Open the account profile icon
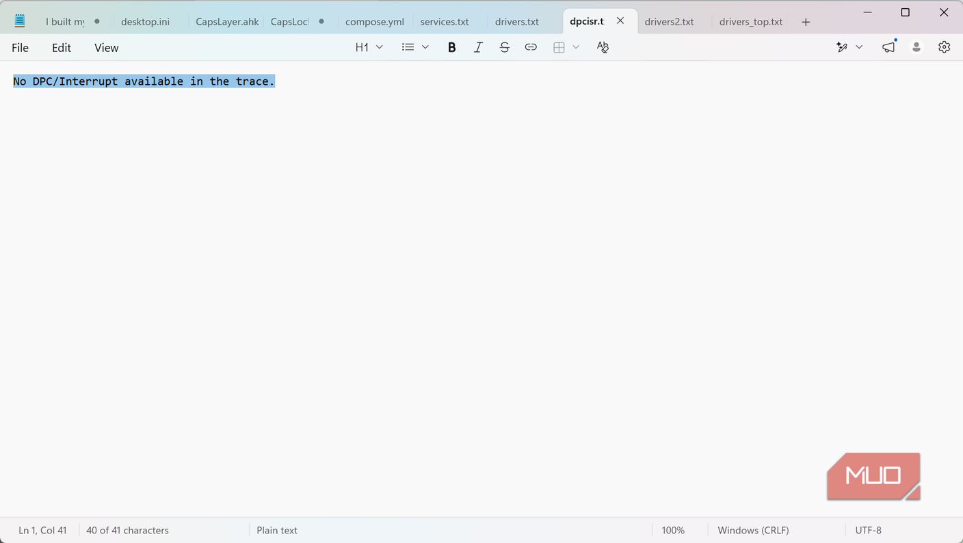The height and width of the screenshot is (543, 963). click(916, 47)
